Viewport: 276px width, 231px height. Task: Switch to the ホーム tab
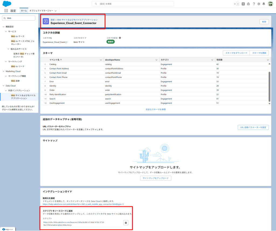click(x=24, y=10)
